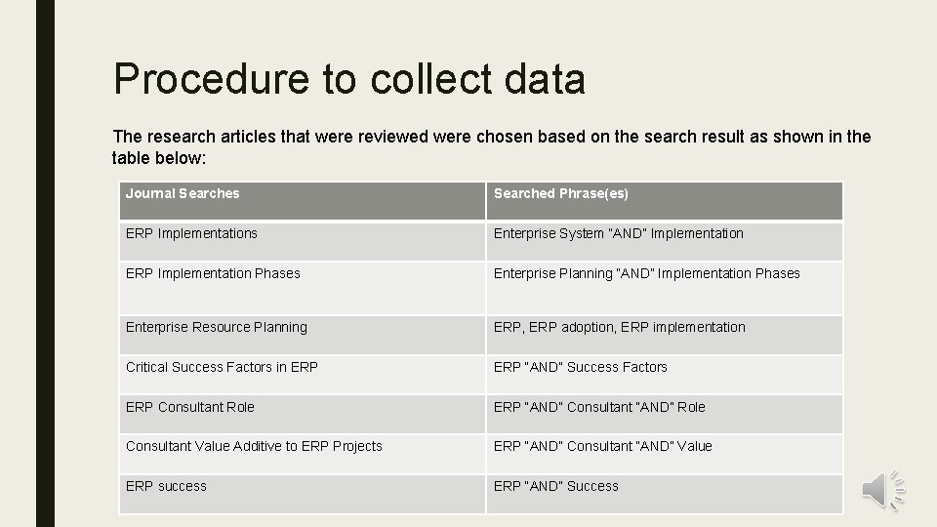Select the 'ERP success' cell
This screenshot has width=937, height=527.
pyautogui.click(x=303, y=494)
